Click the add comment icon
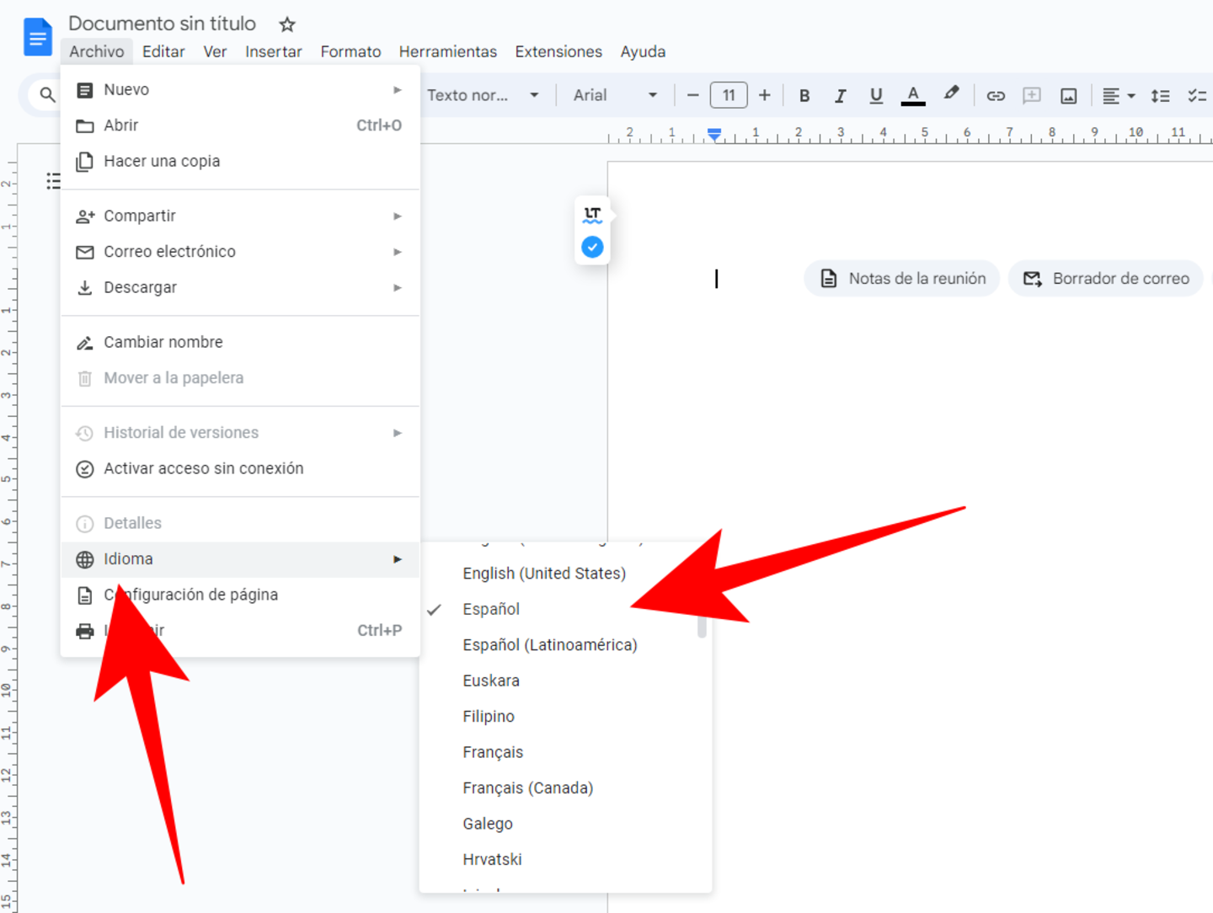The image size is (1213, 913). pos(1032,96)
